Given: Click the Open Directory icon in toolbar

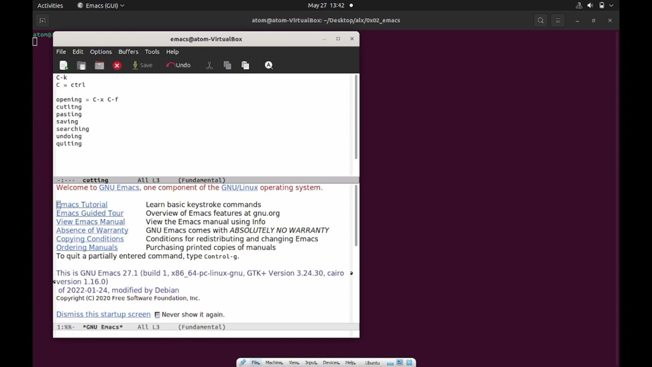Looking at the screenshot, I should pos(99,65).
